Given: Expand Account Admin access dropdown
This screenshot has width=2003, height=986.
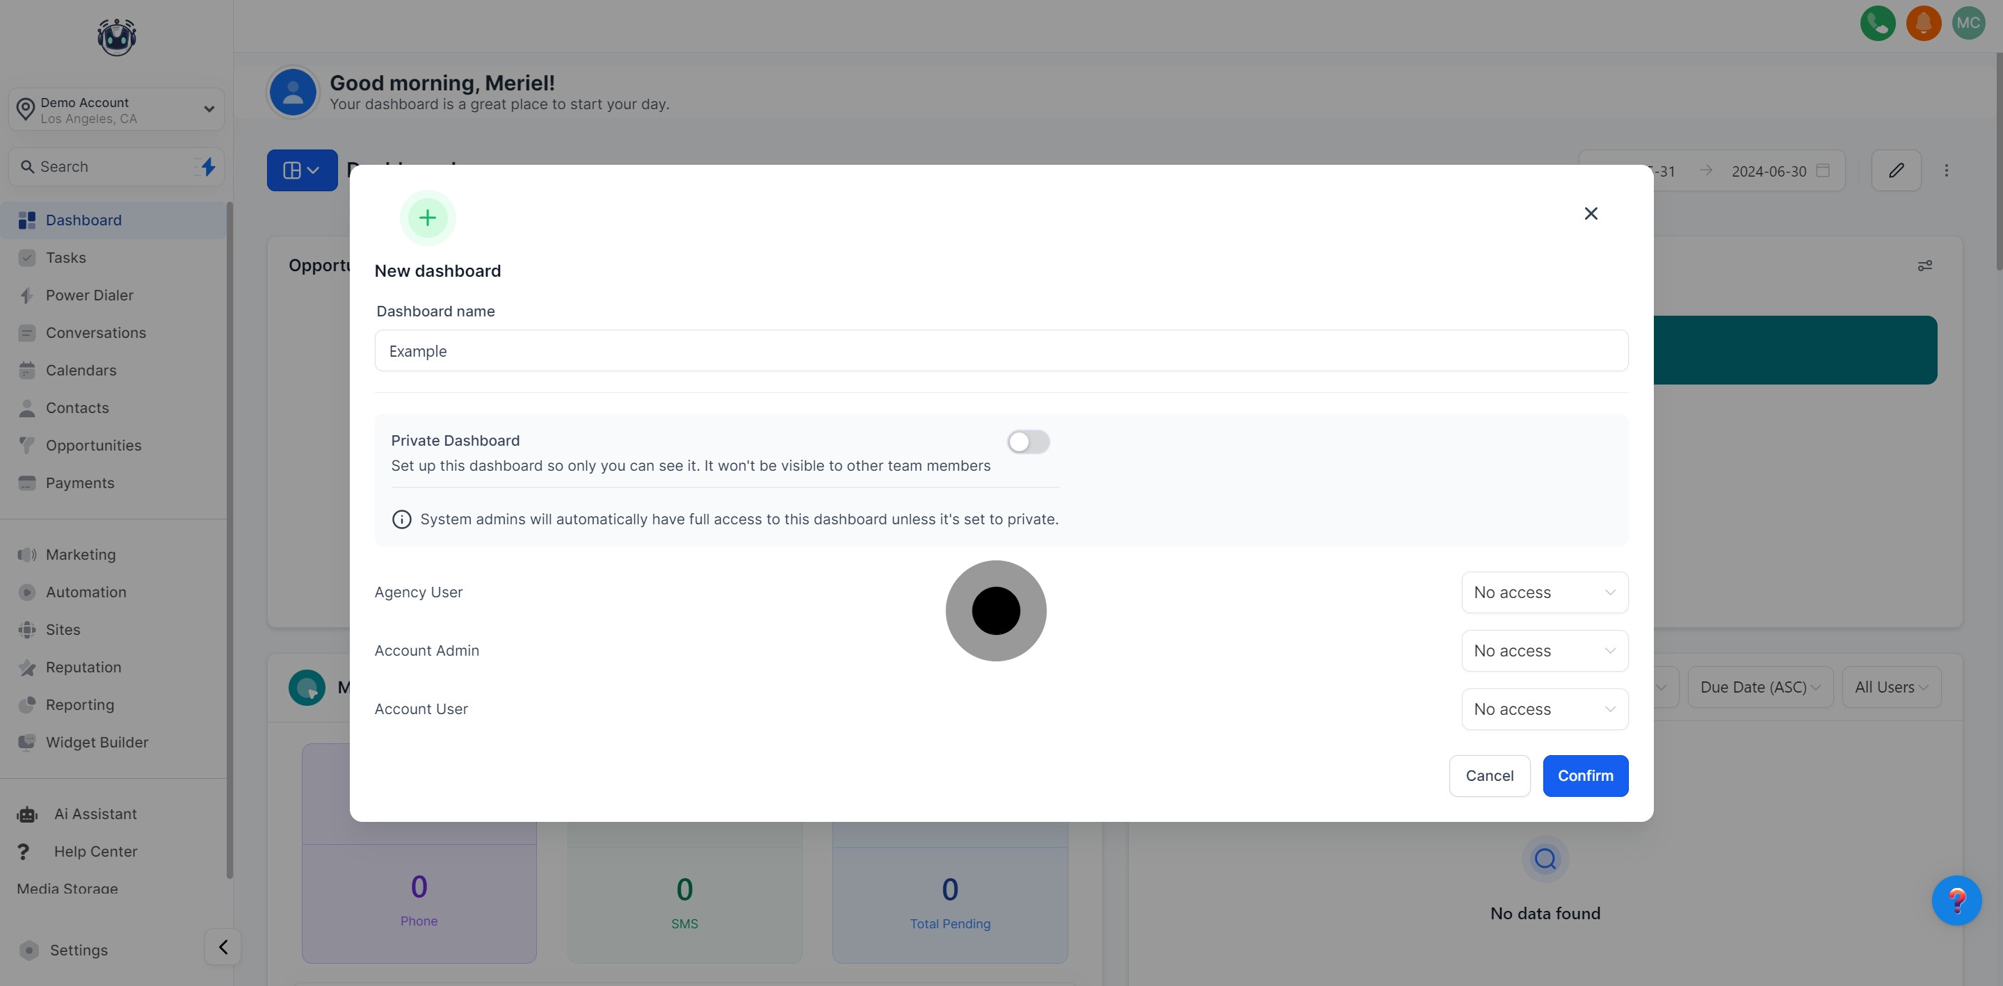Looking at the screenshot, I should pyautogui.click(x=1544, y=651).
